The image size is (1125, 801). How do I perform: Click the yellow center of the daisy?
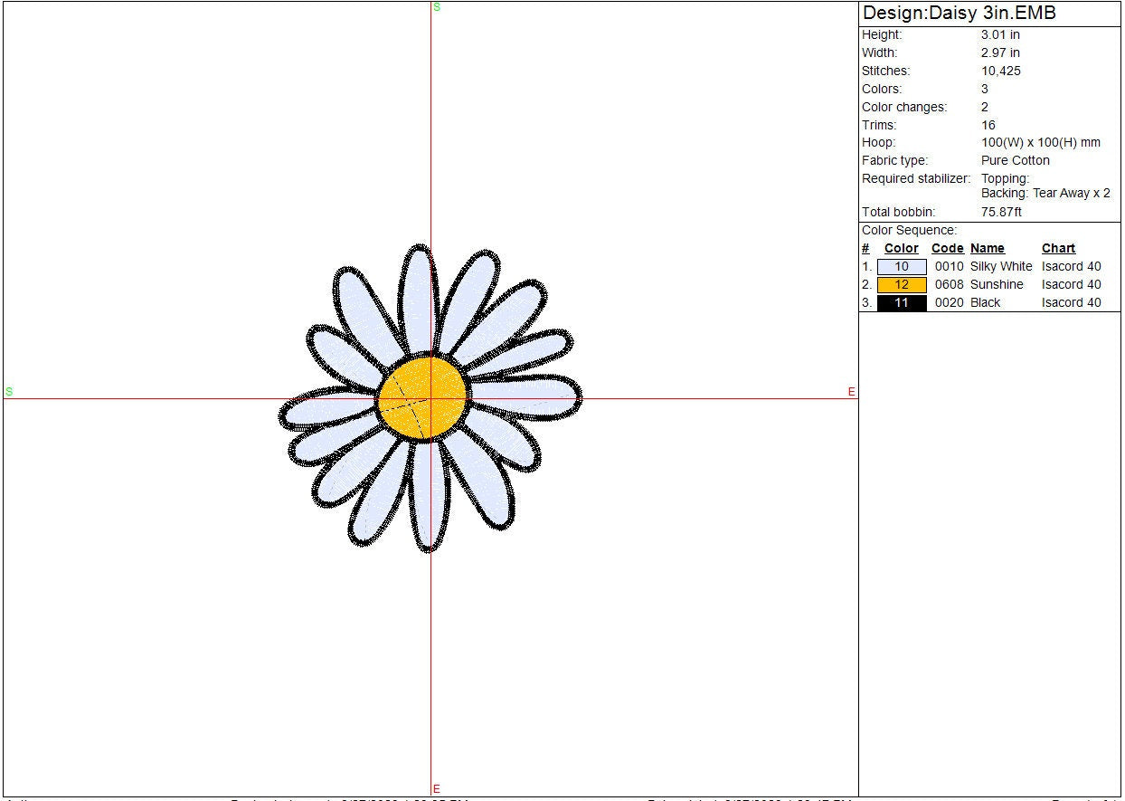pos(422,398)
